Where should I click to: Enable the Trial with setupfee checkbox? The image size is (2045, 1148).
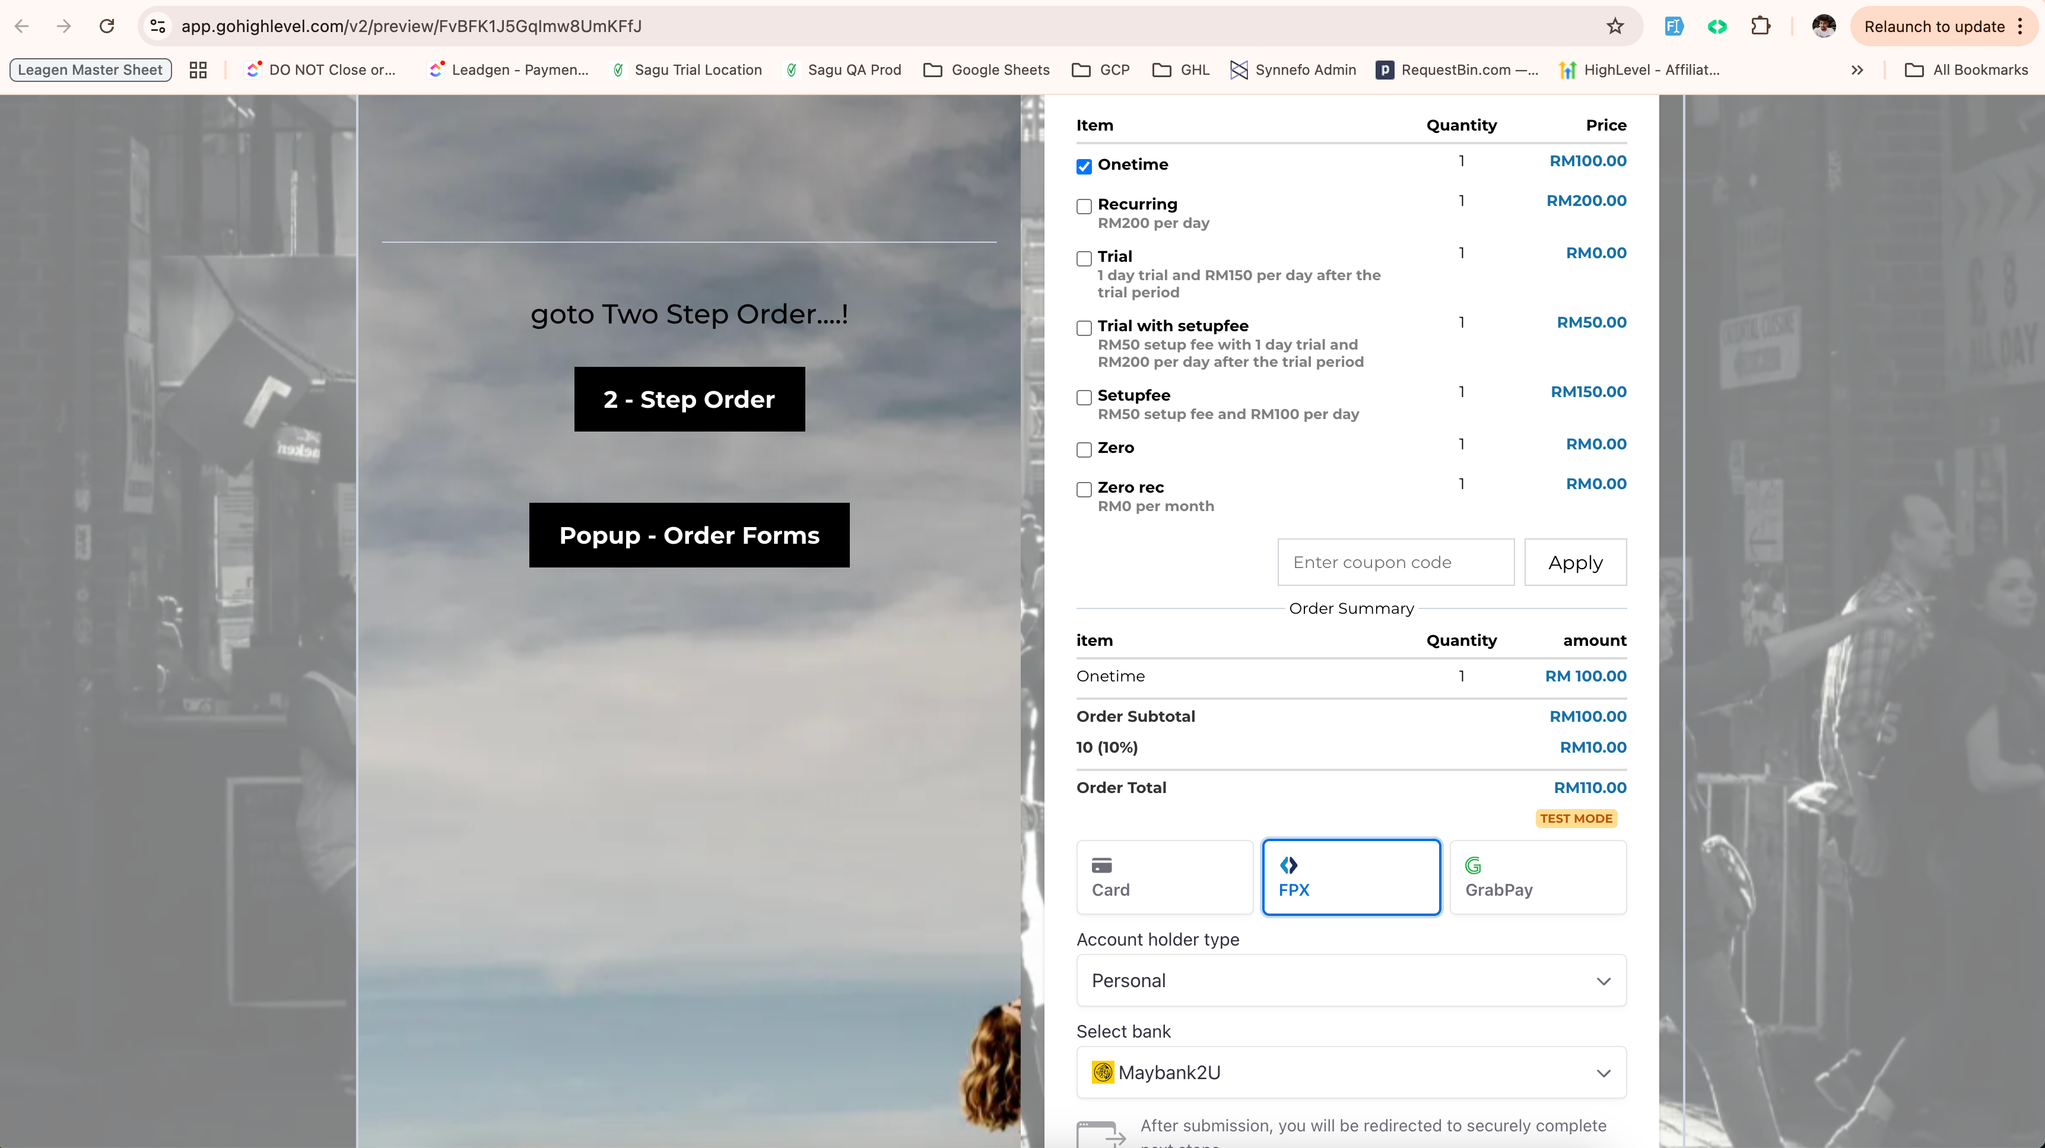point(1084,328)
